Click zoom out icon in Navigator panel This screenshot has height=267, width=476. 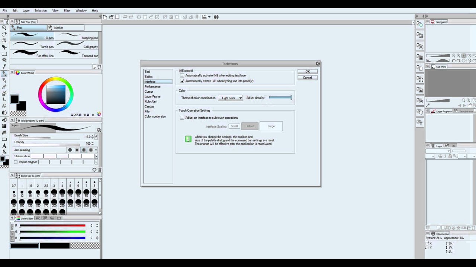coord(454,56)
